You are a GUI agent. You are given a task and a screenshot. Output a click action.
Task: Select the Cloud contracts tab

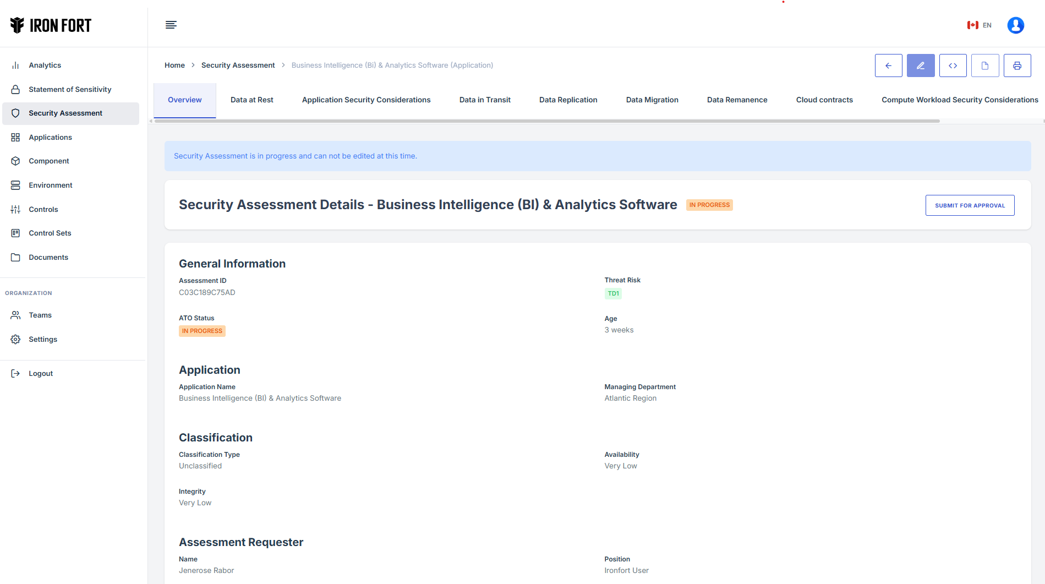pyautogui.click(x=824, y=100)
